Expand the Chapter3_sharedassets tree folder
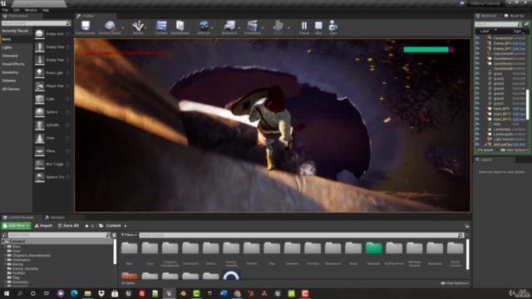Image resolution: width=532 pixels, height=299 pixels. tap(6, 256)
